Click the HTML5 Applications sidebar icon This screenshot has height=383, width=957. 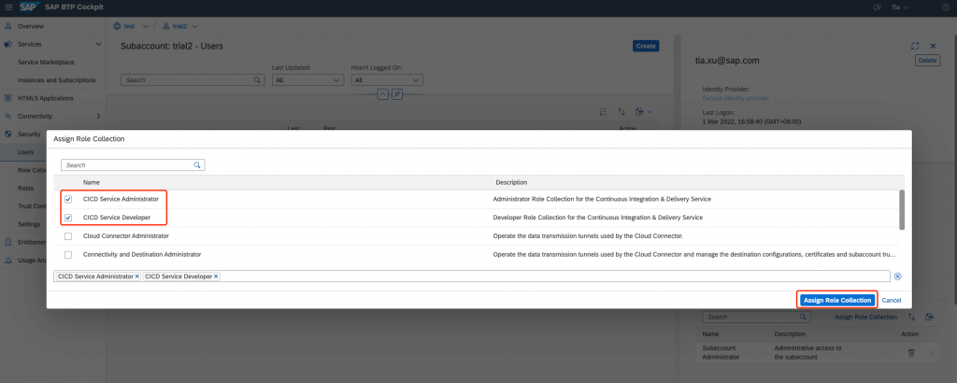[7, 98]
